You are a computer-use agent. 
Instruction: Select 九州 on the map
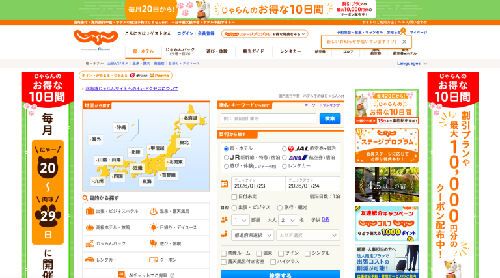click(98, 181)
